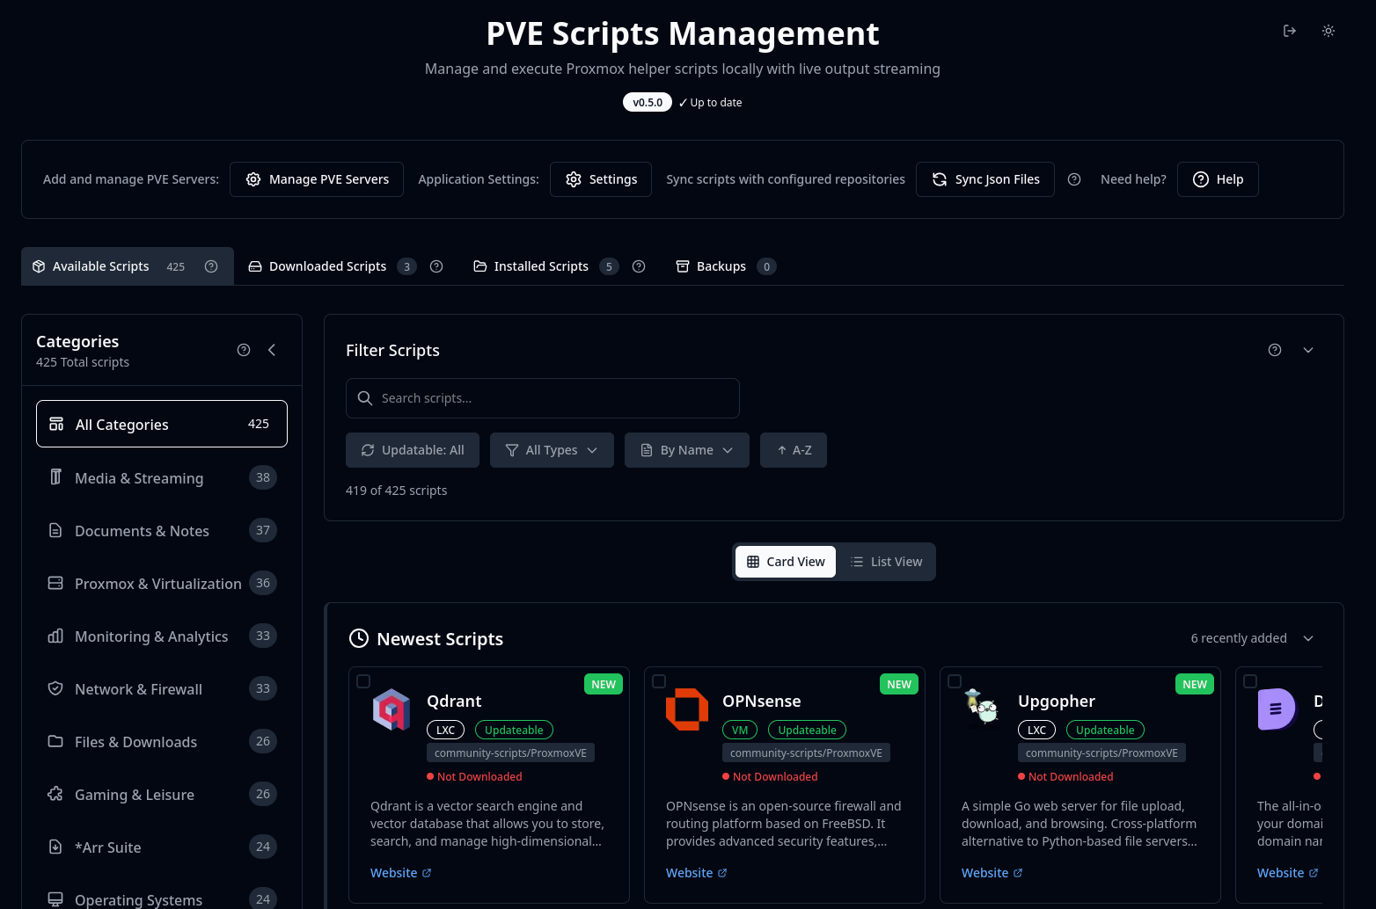1376x909 pixels.
Task: Click the Qdrant logo thumbnail
Action: (x=392, y=709)
